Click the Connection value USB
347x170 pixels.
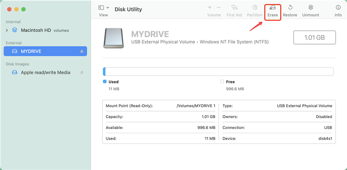[328, 128]
